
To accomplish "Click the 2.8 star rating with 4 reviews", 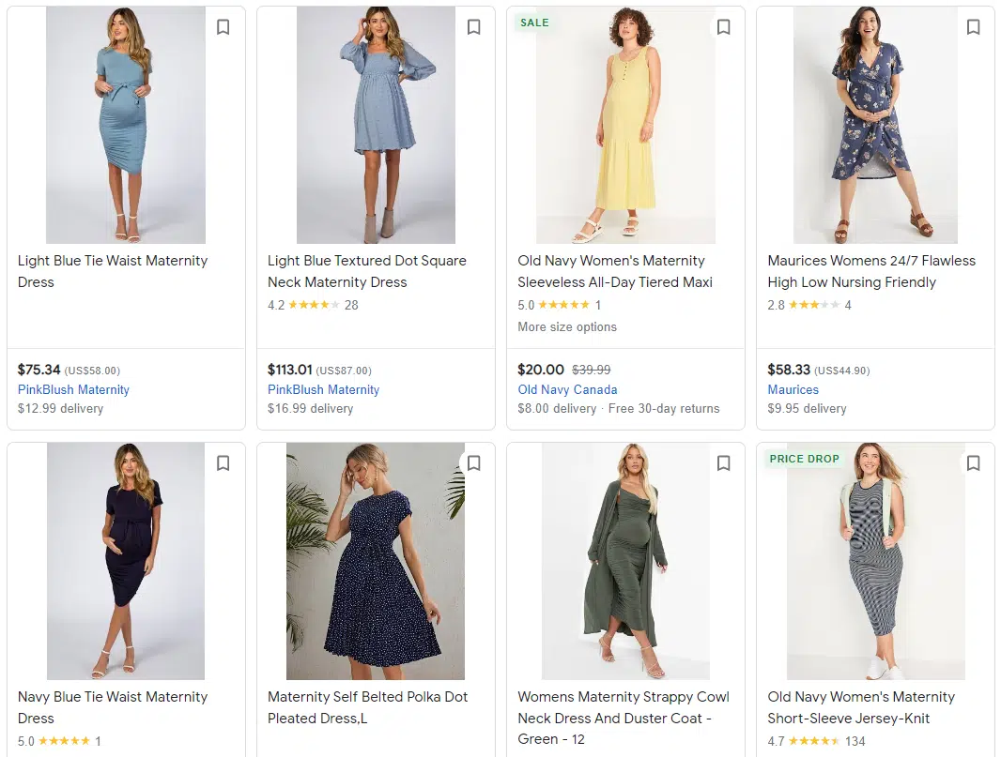I will pyautogui.click(x=809, y=305).
